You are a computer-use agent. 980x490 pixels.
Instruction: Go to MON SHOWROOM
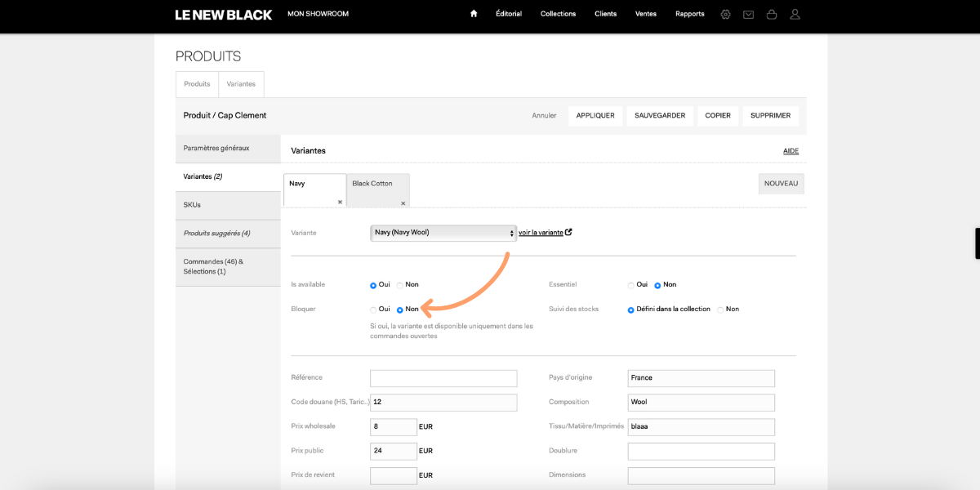(318, 14)
